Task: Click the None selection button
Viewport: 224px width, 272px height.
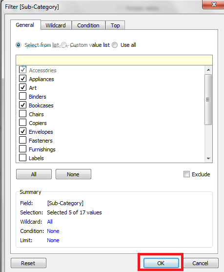Action: click(73, 174)
